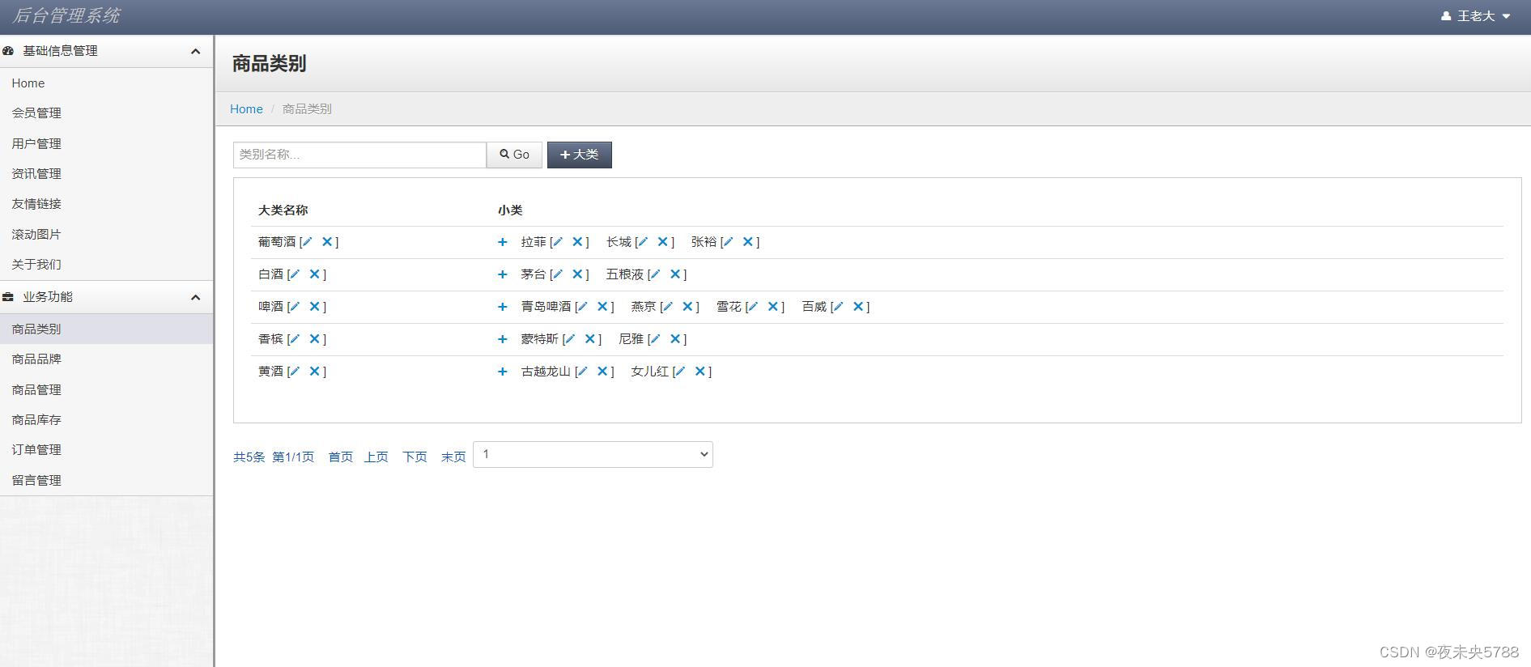Click the 小类 column header
The image size is (1531, 667).
(x=510, y=210)
